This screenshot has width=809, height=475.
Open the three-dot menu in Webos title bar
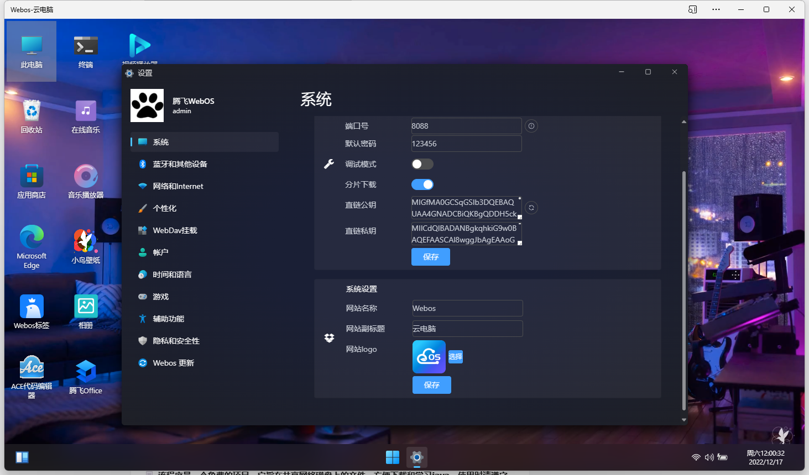click(x=716, y=9)
